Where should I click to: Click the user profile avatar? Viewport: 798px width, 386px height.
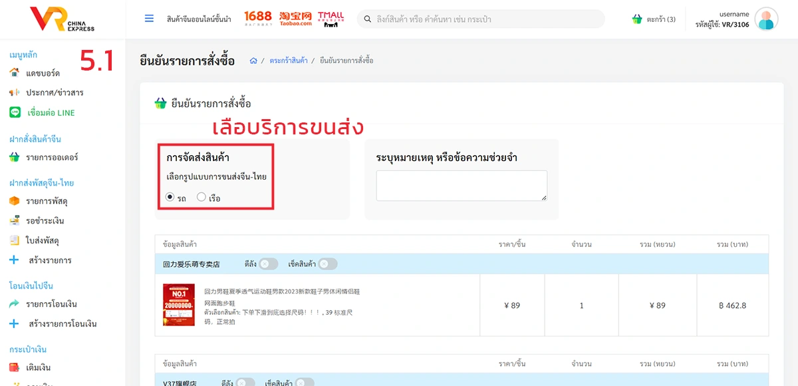click(x=766, y=19)
